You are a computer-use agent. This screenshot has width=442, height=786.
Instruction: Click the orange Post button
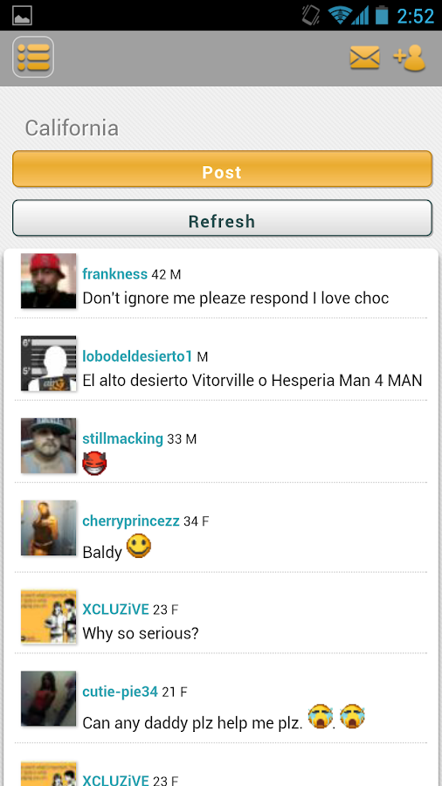pos(222,169)
